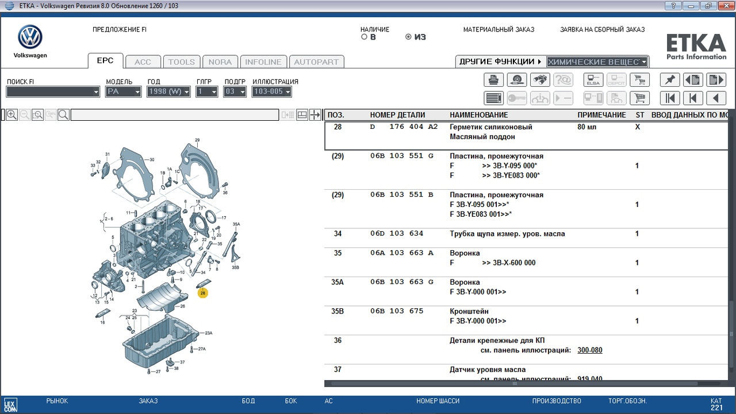Click the wheel and knife toolbar icon
Image resolution: width=736 pixels, height=414 pixels.
[x=517, y=80]
